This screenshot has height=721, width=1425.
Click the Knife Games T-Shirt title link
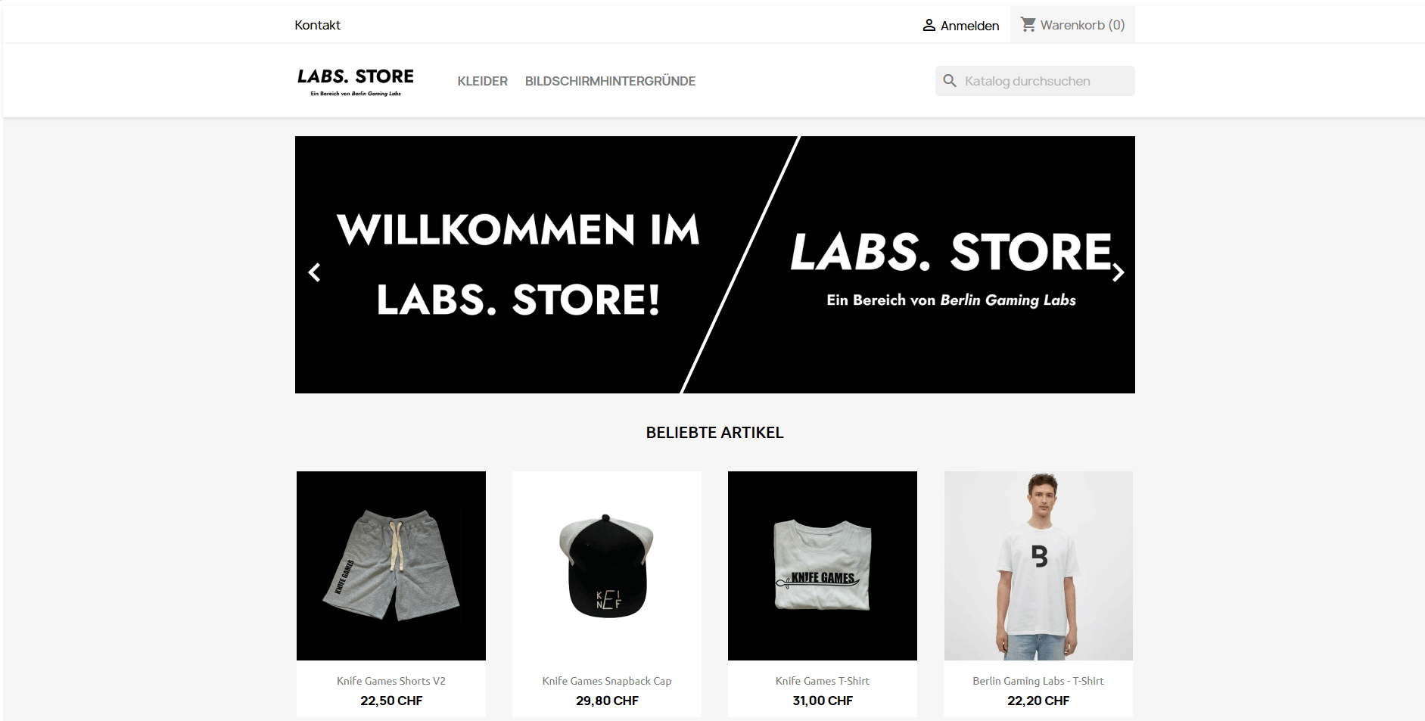tap(823, 681)
